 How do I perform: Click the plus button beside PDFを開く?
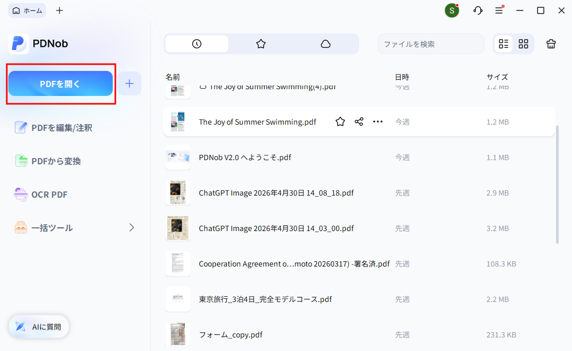click(129, 83)
